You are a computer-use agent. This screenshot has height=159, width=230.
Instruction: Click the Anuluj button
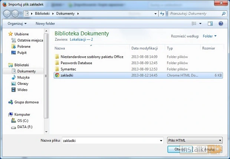[210, 149]
